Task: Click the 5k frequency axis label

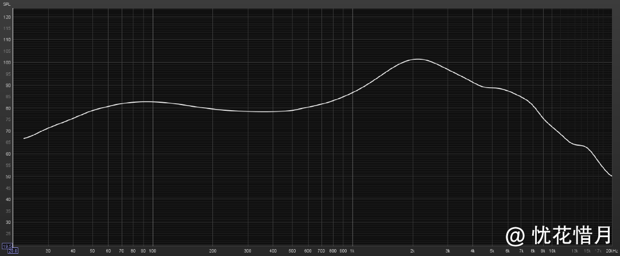Action: pyautogui.click(x=492, y=251)
